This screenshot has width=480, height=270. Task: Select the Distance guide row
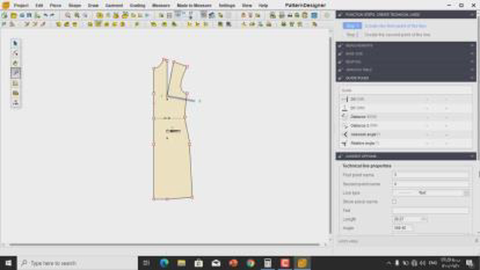(x=406, y=117)
